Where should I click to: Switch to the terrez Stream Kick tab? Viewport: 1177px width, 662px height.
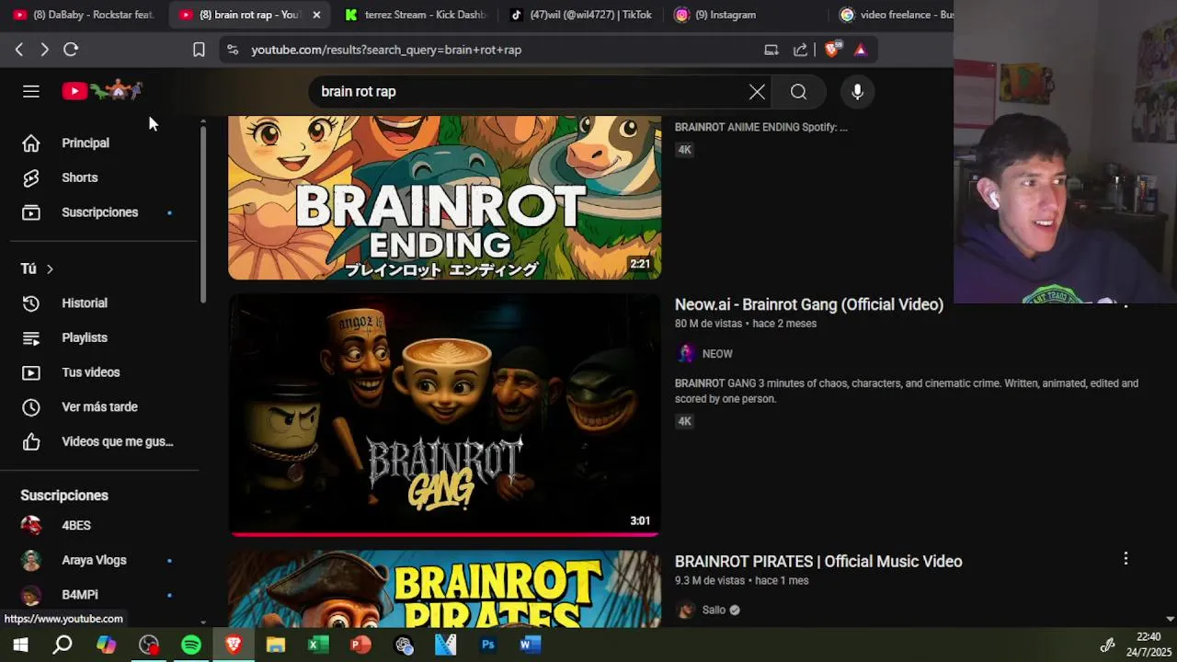click(x=415, y=15)
